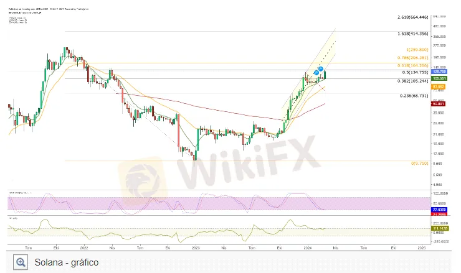Image resolution: width=461 pixels, height=273 pixels.
Task: Select the dark red 50.801 price tag
Action: click(439, 104)
